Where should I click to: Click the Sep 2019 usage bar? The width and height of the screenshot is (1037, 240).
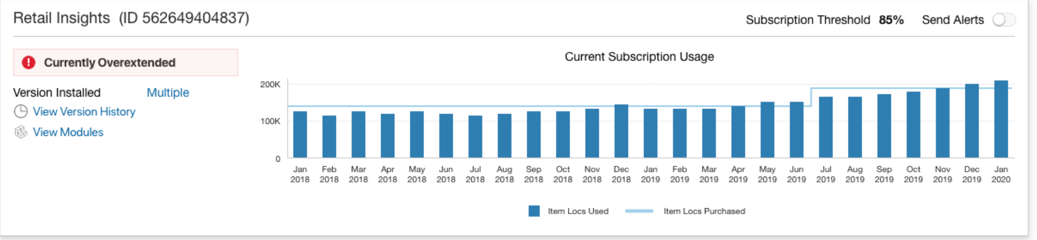(x=884, y=126)
